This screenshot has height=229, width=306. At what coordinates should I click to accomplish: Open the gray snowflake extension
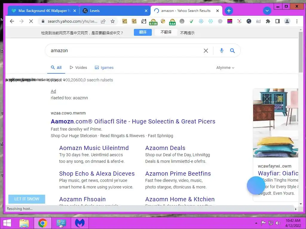click(220, 21)
